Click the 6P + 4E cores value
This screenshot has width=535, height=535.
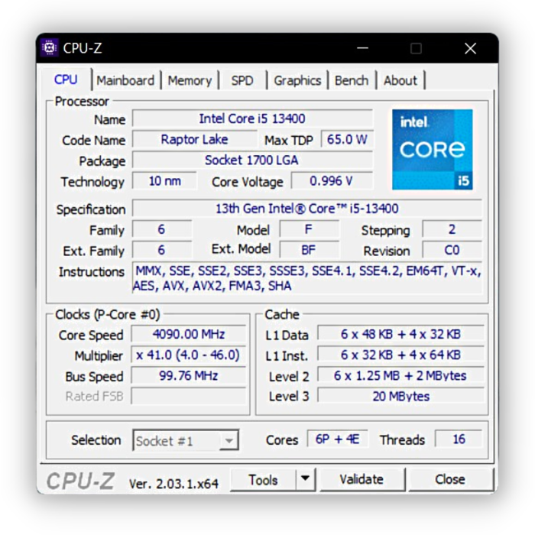pos(337,439)
